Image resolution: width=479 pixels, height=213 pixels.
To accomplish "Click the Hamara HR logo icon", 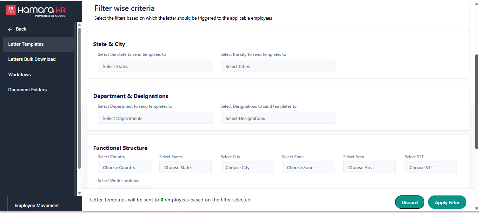I will pyautogui.click(x=11, y=10).
